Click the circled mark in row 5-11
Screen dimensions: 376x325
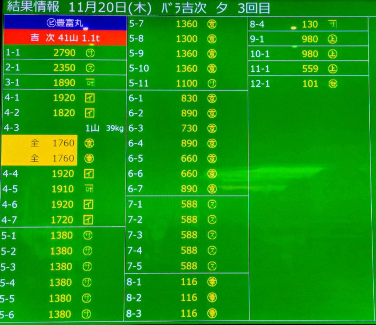pos(212,84)
